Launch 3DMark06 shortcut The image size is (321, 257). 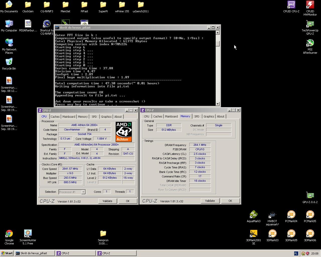tap(310, 235)
